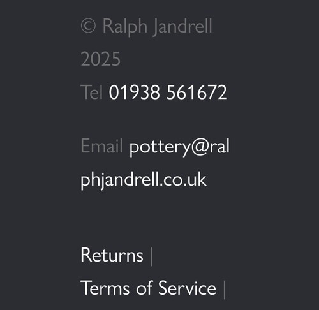319x310 pixels.
Task: Click the 561672 portion of the phone number
Action: 197,92
